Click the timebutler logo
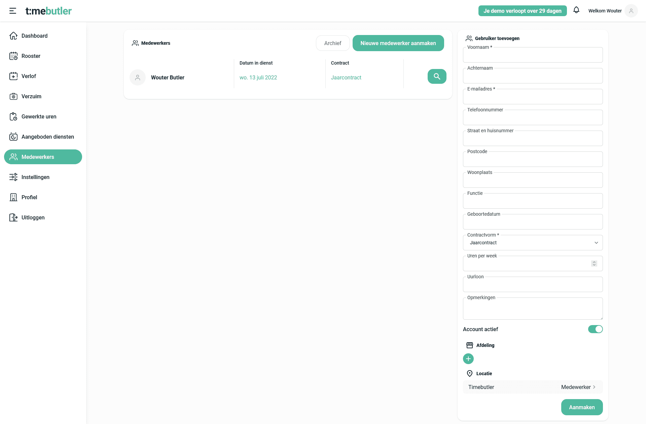Screen dimensions: 646x424 click(x=48, y=11)
